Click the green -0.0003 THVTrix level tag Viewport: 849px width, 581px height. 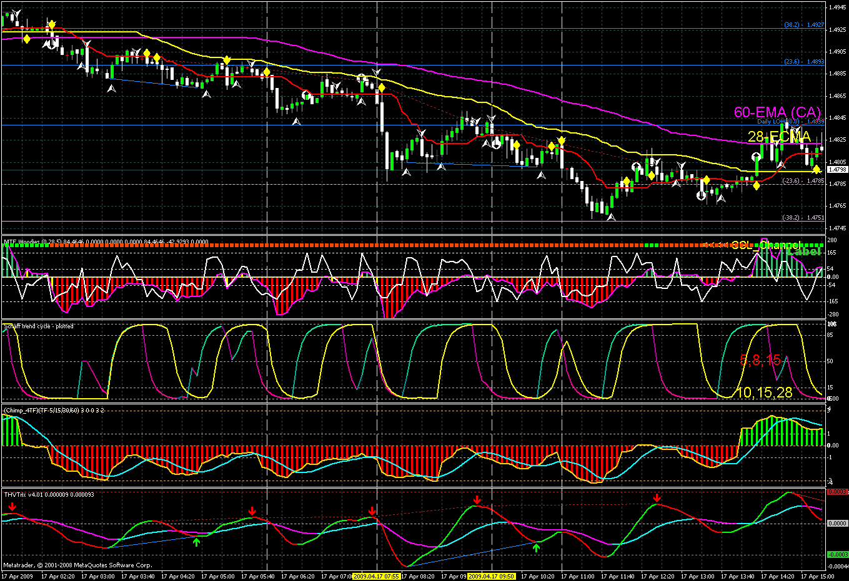click(837, 554)
